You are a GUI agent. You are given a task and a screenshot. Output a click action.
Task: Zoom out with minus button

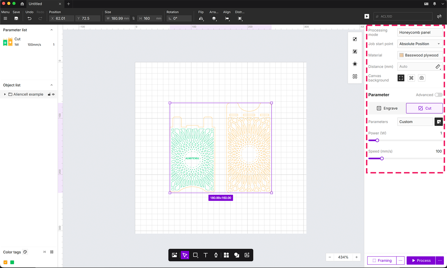point(330,257)
